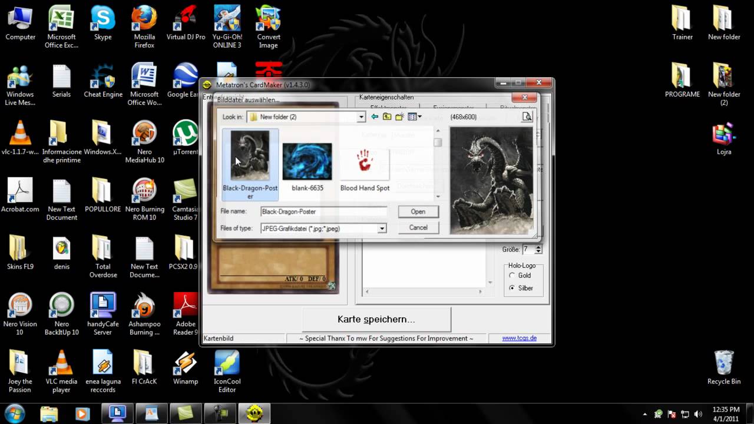Click the volume icon in system tray
Image resolution: width=754 pixels, height=424 pixels.
[698, 414]
